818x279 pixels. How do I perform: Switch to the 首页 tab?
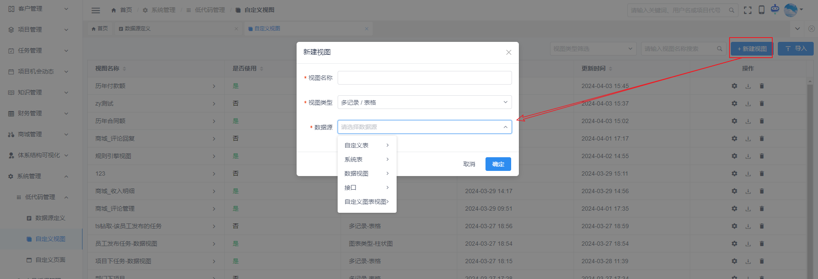pyautogui.click(x=100, y=29)
